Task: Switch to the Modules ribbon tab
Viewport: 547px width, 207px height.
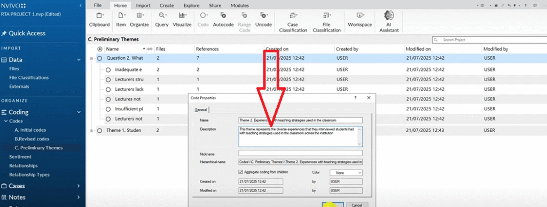Action: click(240, 5)
